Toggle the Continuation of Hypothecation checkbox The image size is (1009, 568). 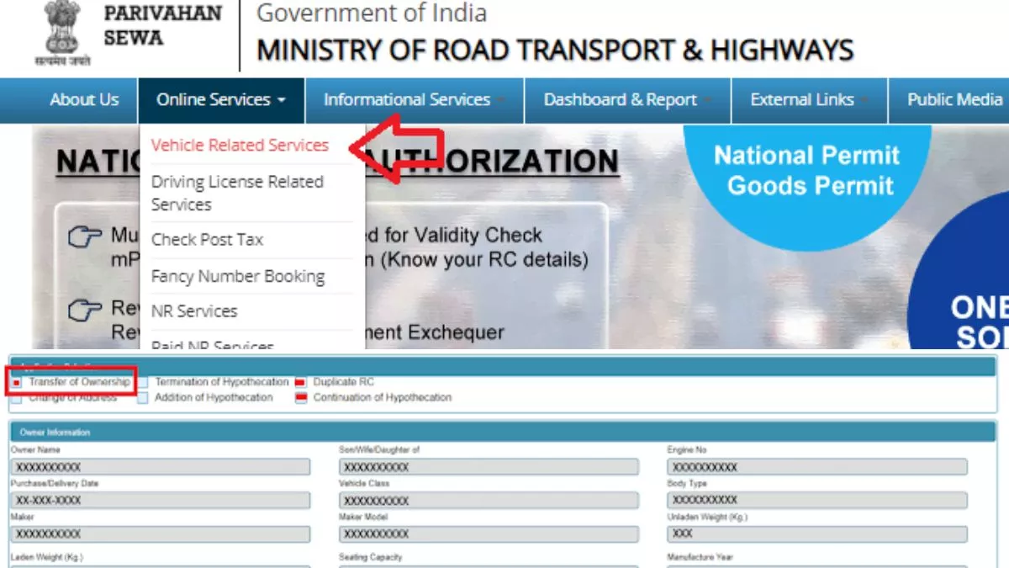coord(300,398)
